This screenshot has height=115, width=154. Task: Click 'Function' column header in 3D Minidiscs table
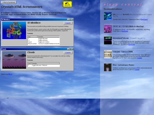(x=48, y=37)
